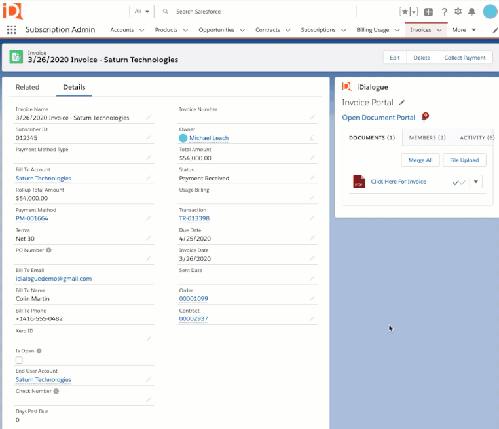Image resolution: width=499 pixels, height=429 pixels.
Task: Click the Check Number info icon
Action: (56, 391)
